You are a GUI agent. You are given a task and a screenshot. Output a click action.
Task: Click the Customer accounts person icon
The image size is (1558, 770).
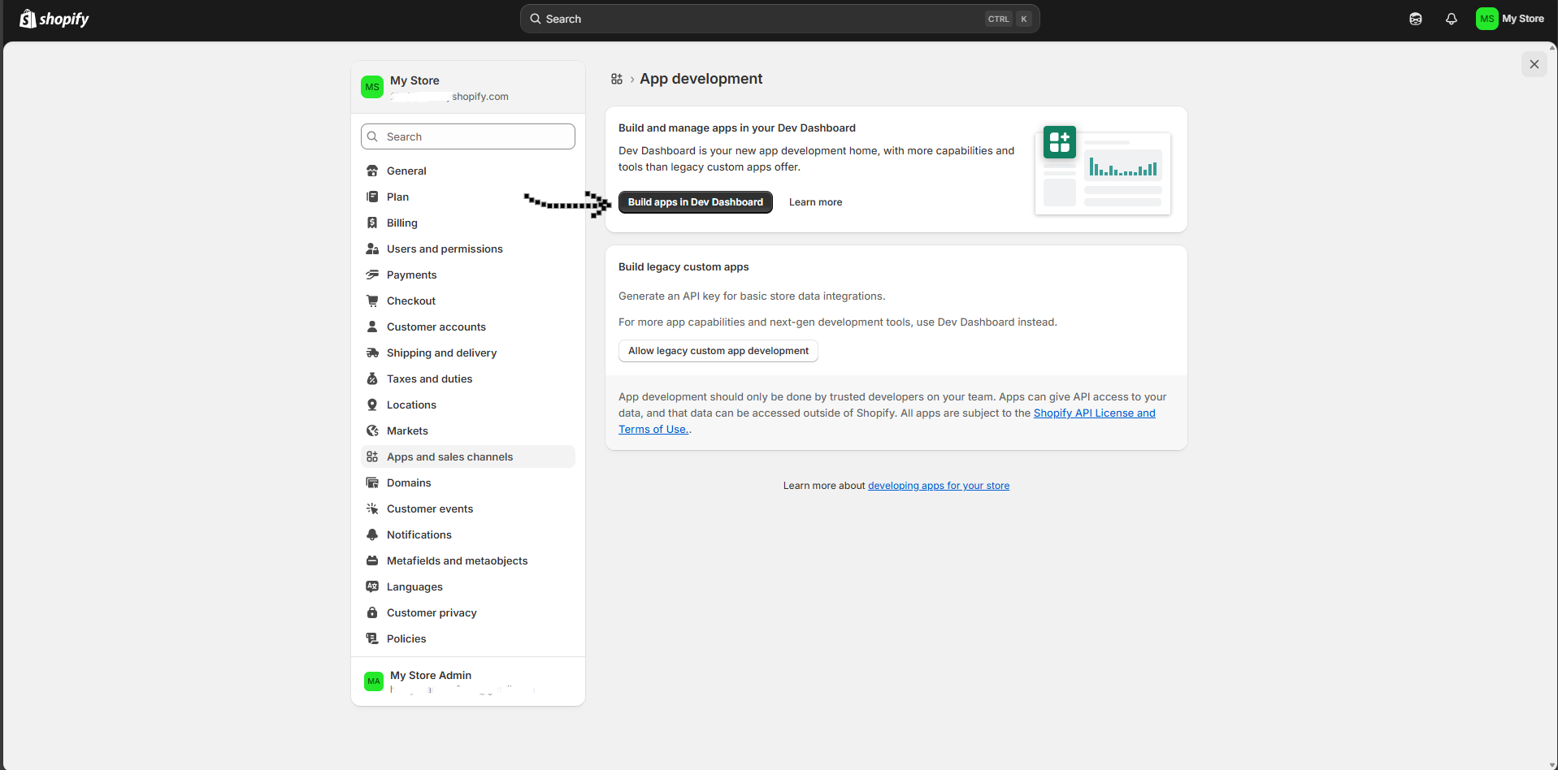372,327
